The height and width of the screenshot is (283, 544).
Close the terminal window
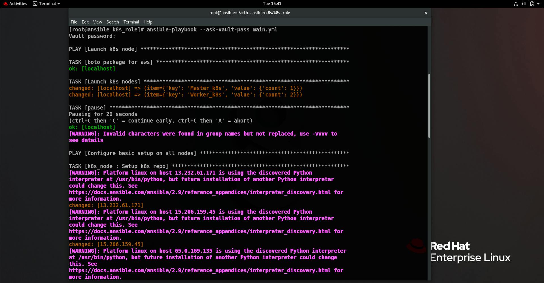pyautogui.click(x=426, y=13)
